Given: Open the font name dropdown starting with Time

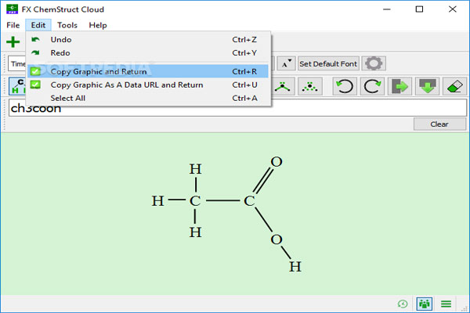Looking at the screenshot, I should (x=17, y=63).
